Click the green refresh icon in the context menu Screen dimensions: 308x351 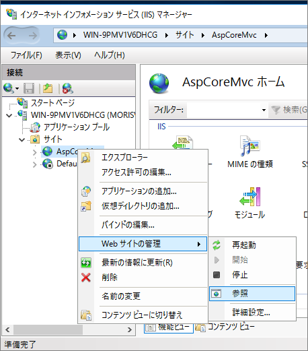[x=86, y=263]
